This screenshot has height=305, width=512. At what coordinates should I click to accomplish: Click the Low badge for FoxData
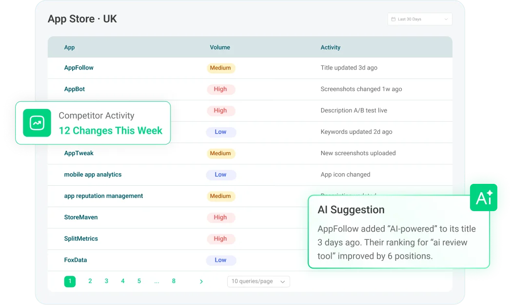click(x=221, y=260)
